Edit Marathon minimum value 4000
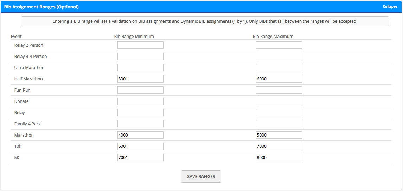403x191 pixels. tap(140, 135)
